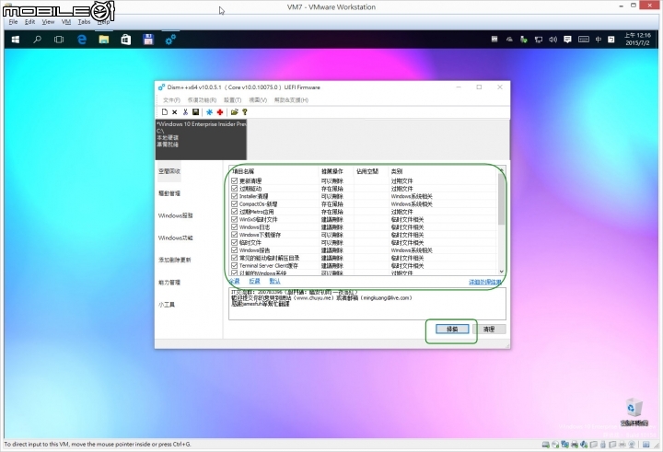Click the detailed scan results link
The image size is (663, 452).
point(485,282)
